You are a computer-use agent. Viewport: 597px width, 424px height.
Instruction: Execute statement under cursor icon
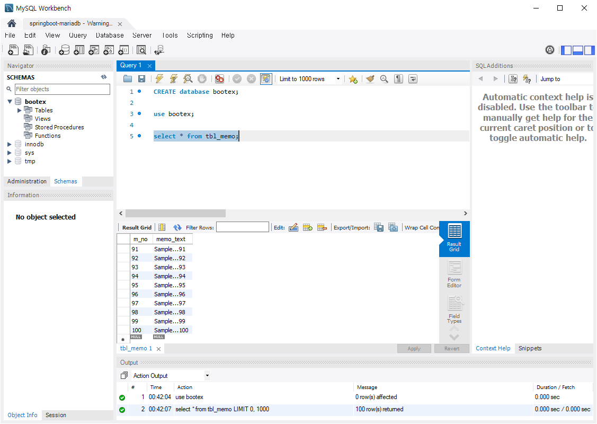[x=174, y=79]
